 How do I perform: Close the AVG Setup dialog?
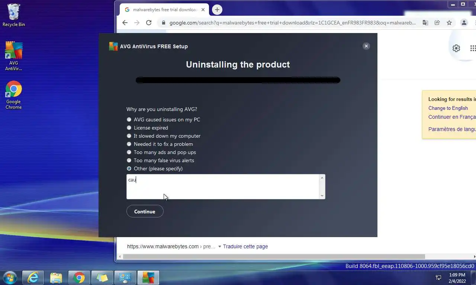tap(366, 46)
